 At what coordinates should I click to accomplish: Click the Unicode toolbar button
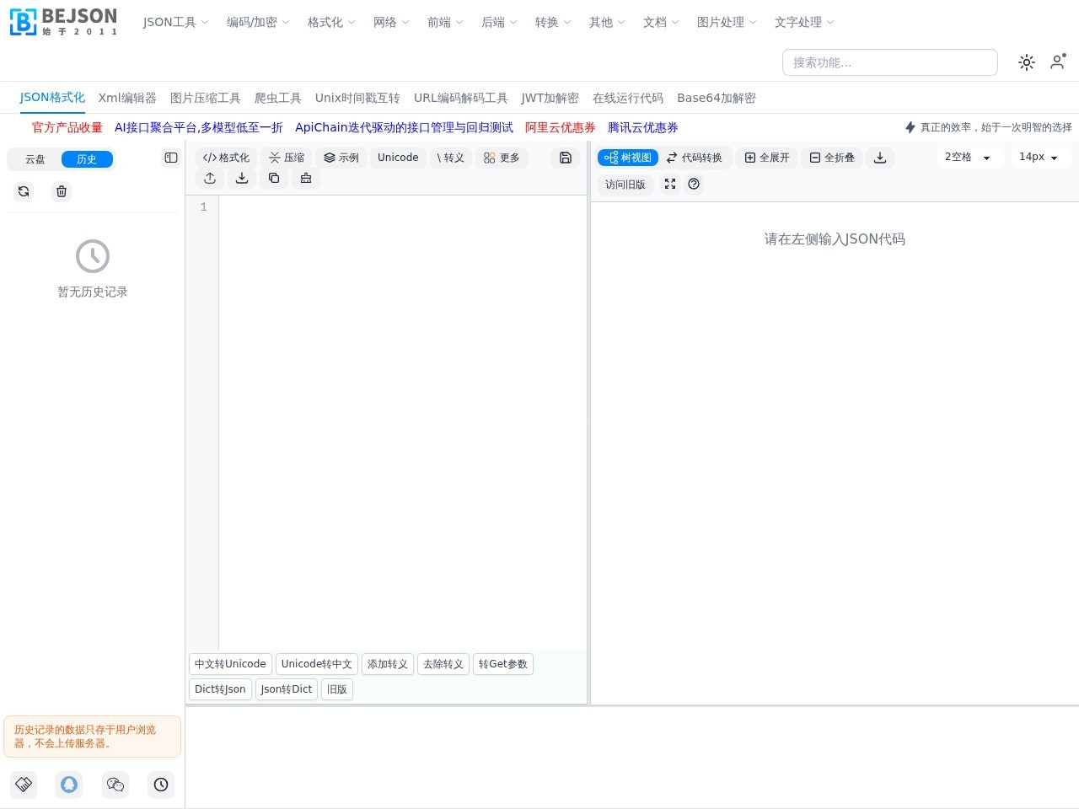tap(398, 158)
